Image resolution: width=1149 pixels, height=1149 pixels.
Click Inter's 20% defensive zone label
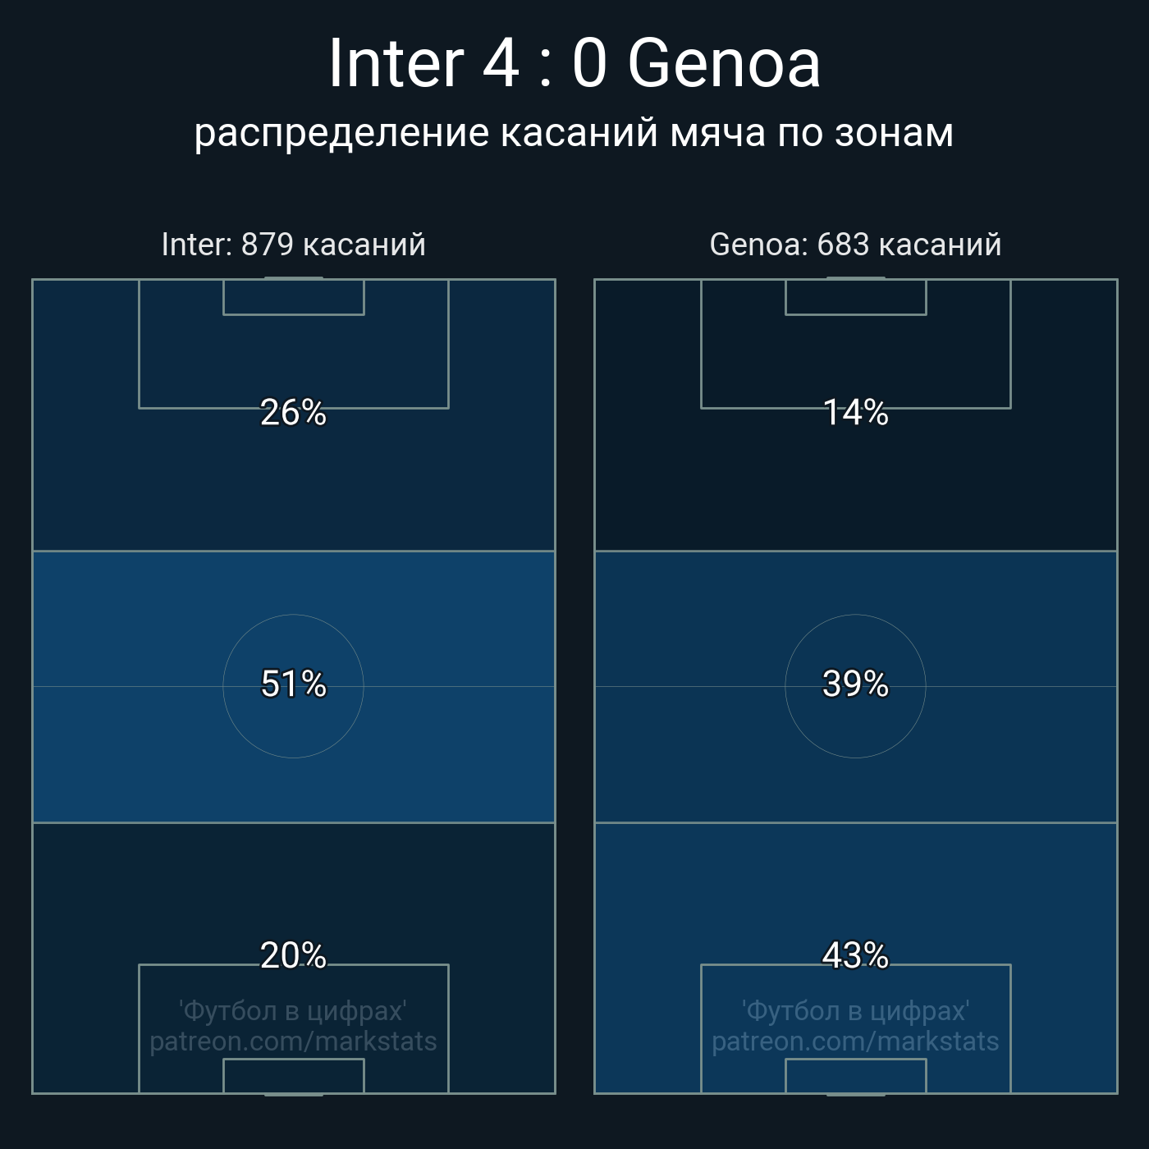click(293, 955)
